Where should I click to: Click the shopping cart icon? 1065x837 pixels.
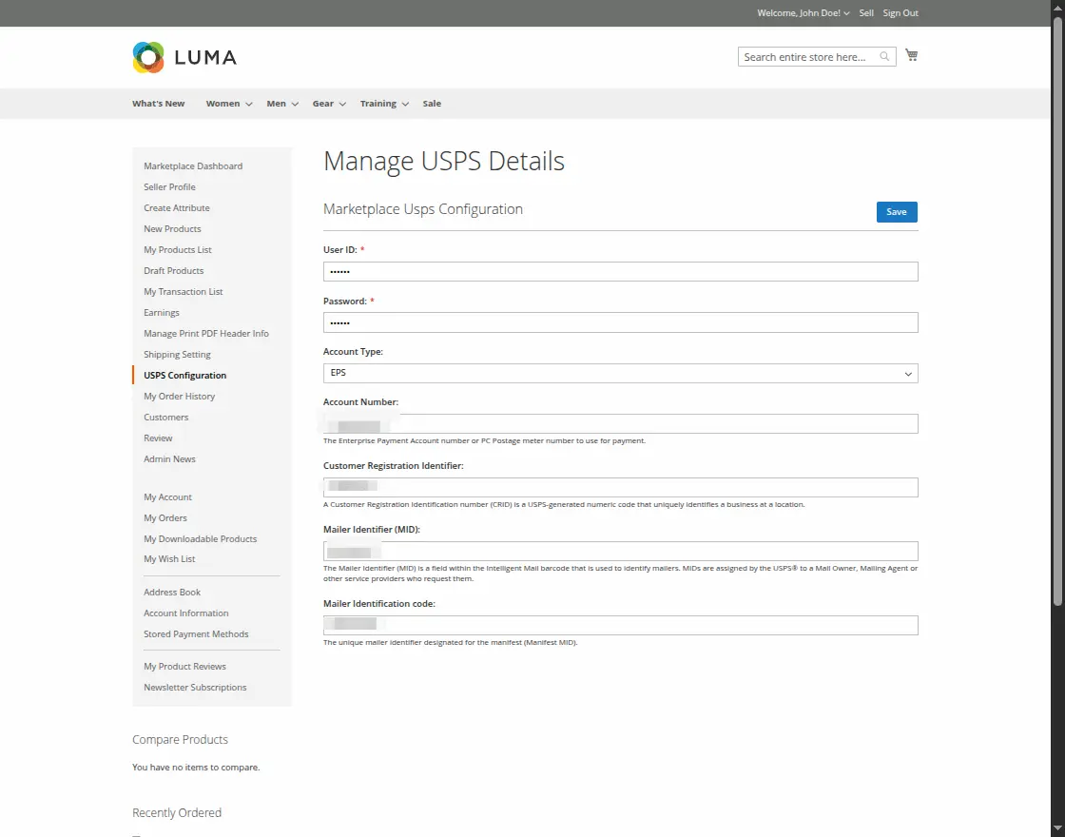pyautogui.click(x=911, y=54)
